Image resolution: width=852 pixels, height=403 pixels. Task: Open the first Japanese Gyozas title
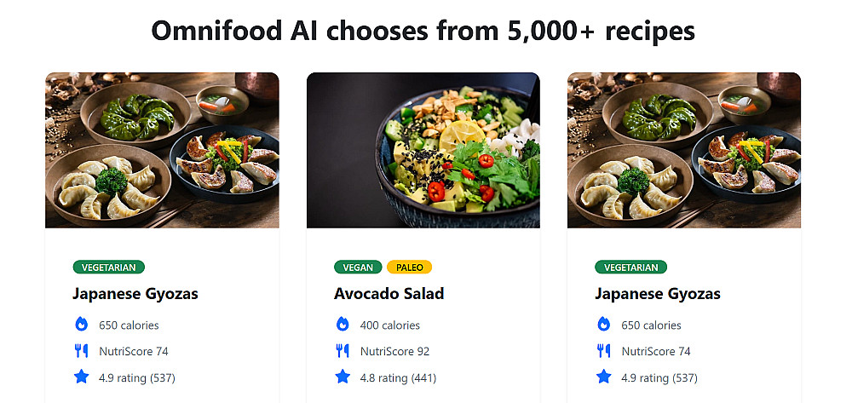(x=135, y=294)
